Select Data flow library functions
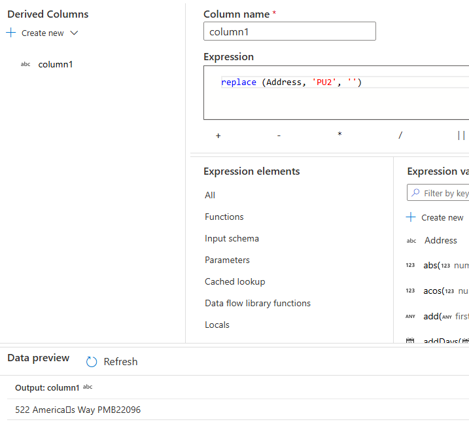This screenshot has height=426, width=469. click(258, 303)
